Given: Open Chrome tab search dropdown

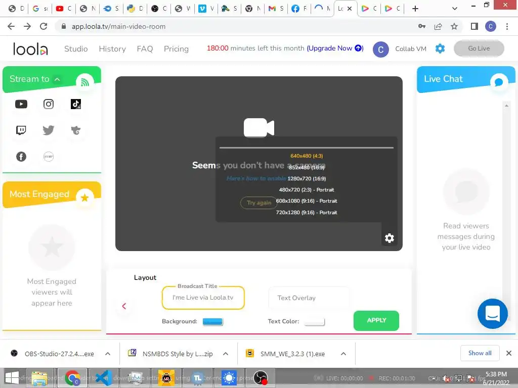Looking at the screenshot, I should point(455,9).
